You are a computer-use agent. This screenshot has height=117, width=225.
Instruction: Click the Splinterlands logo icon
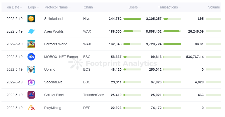click(31, 19)
